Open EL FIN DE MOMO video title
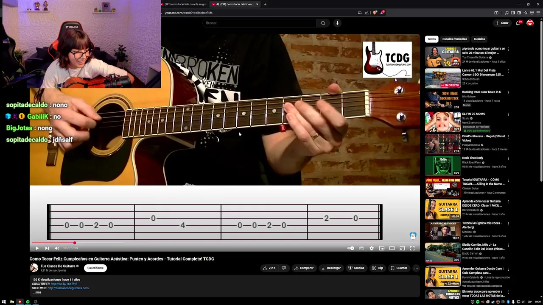Image resolution: width=543 pixels, height=305 pixels. pyautogui.click(x=474, y=114)
